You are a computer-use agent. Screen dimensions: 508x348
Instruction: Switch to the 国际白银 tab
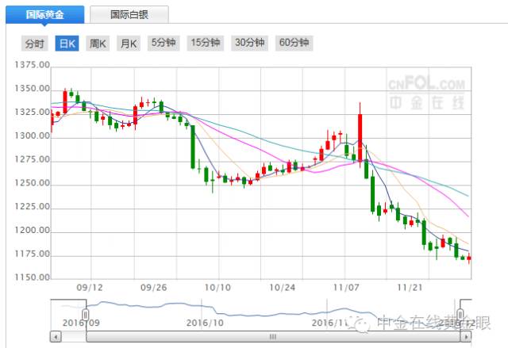[129, 14]
